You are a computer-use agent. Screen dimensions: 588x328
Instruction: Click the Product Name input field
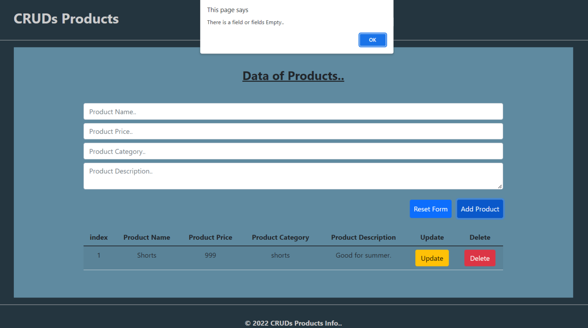pyautogui.click(x=293, y=111)
